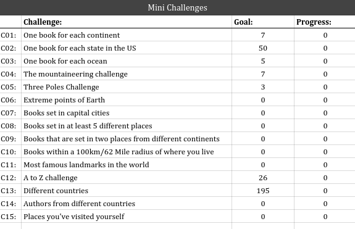Click Authors from different countries cell
355x229 pixels.
(127, 204)
